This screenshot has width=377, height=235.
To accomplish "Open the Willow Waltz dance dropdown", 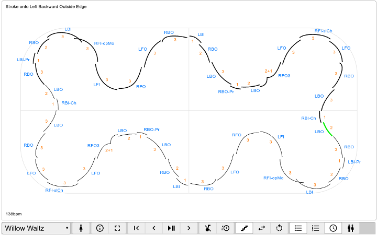I will point(36,228).
